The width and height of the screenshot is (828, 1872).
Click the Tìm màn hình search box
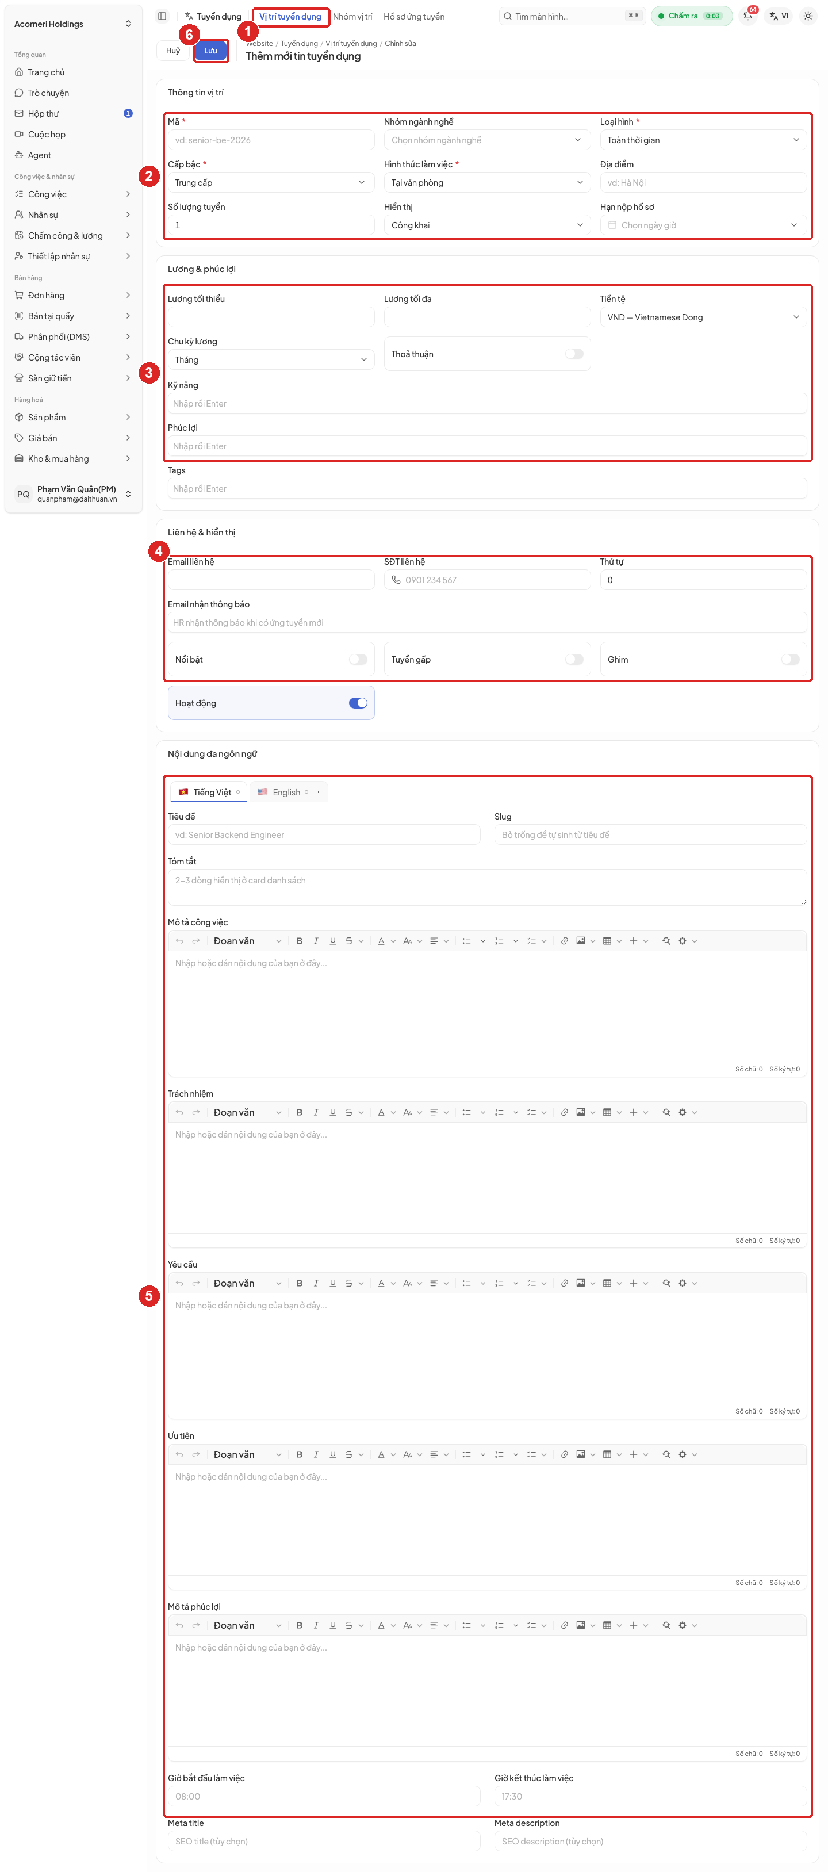coord(572,16)
